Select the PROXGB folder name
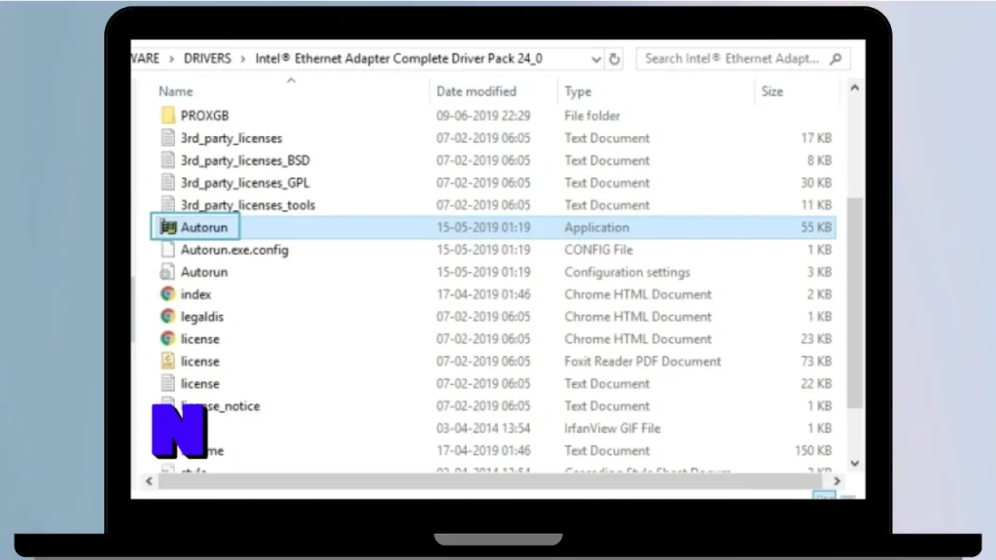The image size is (996, 560). click(204, 116)
